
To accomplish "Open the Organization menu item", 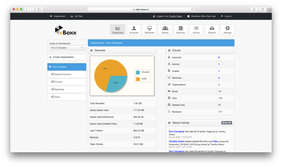I will [x=58, y=16].
